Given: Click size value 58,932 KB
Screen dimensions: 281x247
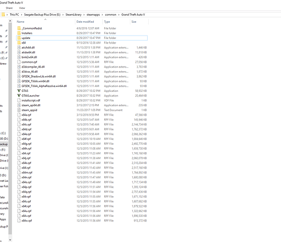Looking at the screenshot, I should pos(141,91).
